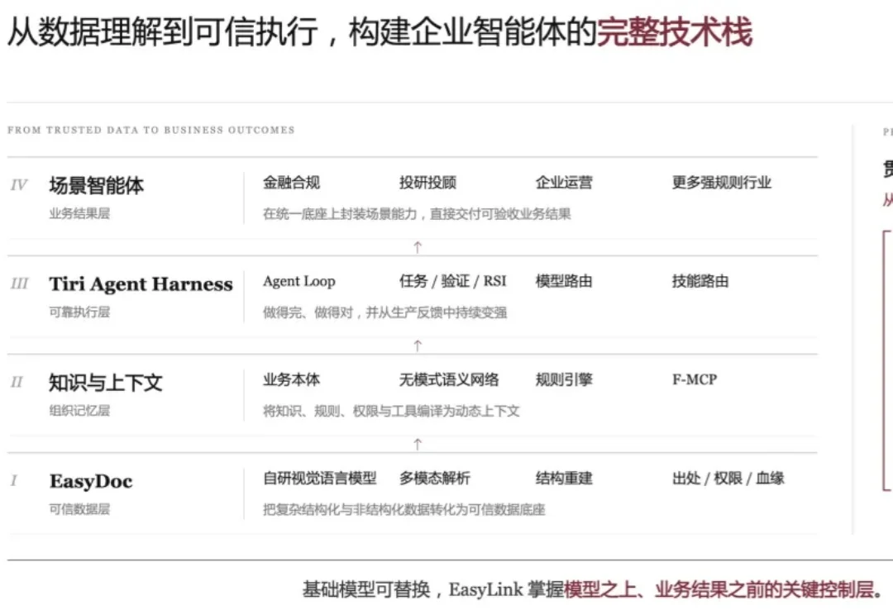The height and width of the screenshot is (615, 893).
Task: Click the 自研视觉语言模型 item
Action: (319, 479)
